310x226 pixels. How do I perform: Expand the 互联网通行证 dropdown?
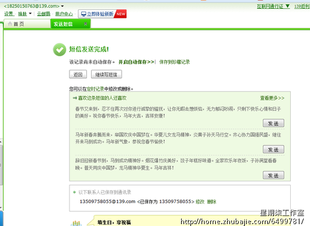click(x=288, y=6)
